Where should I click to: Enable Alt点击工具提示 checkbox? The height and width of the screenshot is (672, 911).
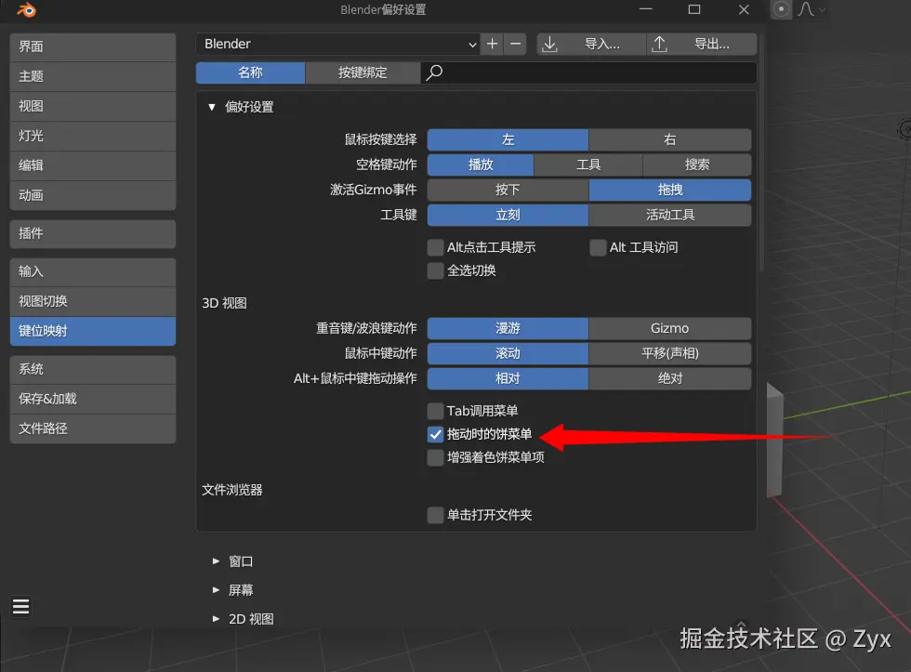point(435,247)
